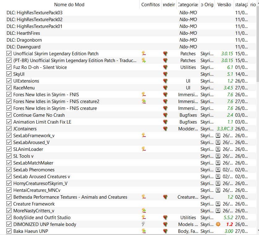The width and height of the screenshot is (259, 235).
Task: Click heart flag on JContainers row
Action: (x=165, y=129)
